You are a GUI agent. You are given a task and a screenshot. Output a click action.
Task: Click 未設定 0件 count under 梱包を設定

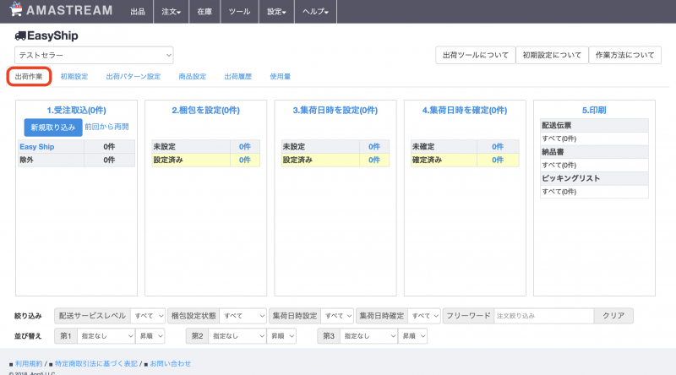tap(244, 147)
